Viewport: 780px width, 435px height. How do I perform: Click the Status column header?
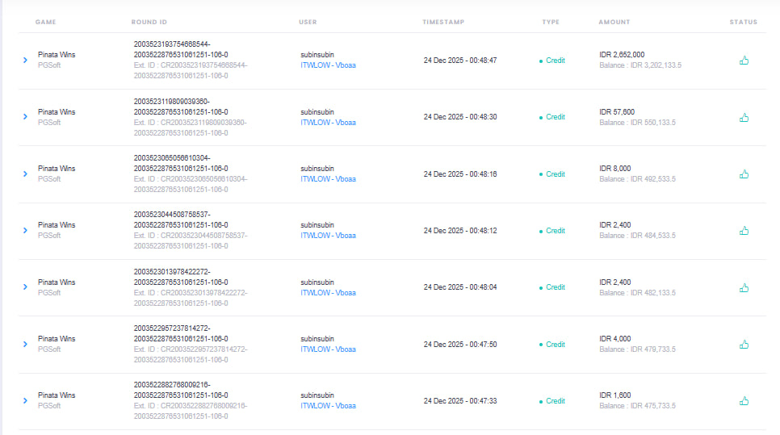click(744, 22)
